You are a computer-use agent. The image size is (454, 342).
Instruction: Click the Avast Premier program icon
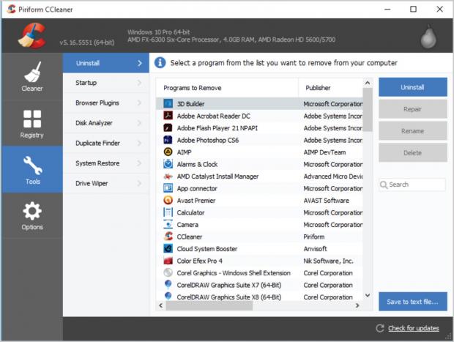(168, 200)
